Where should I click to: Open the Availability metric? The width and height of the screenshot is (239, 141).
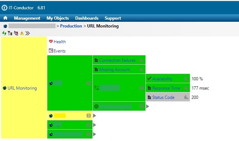tap(162, 79)
